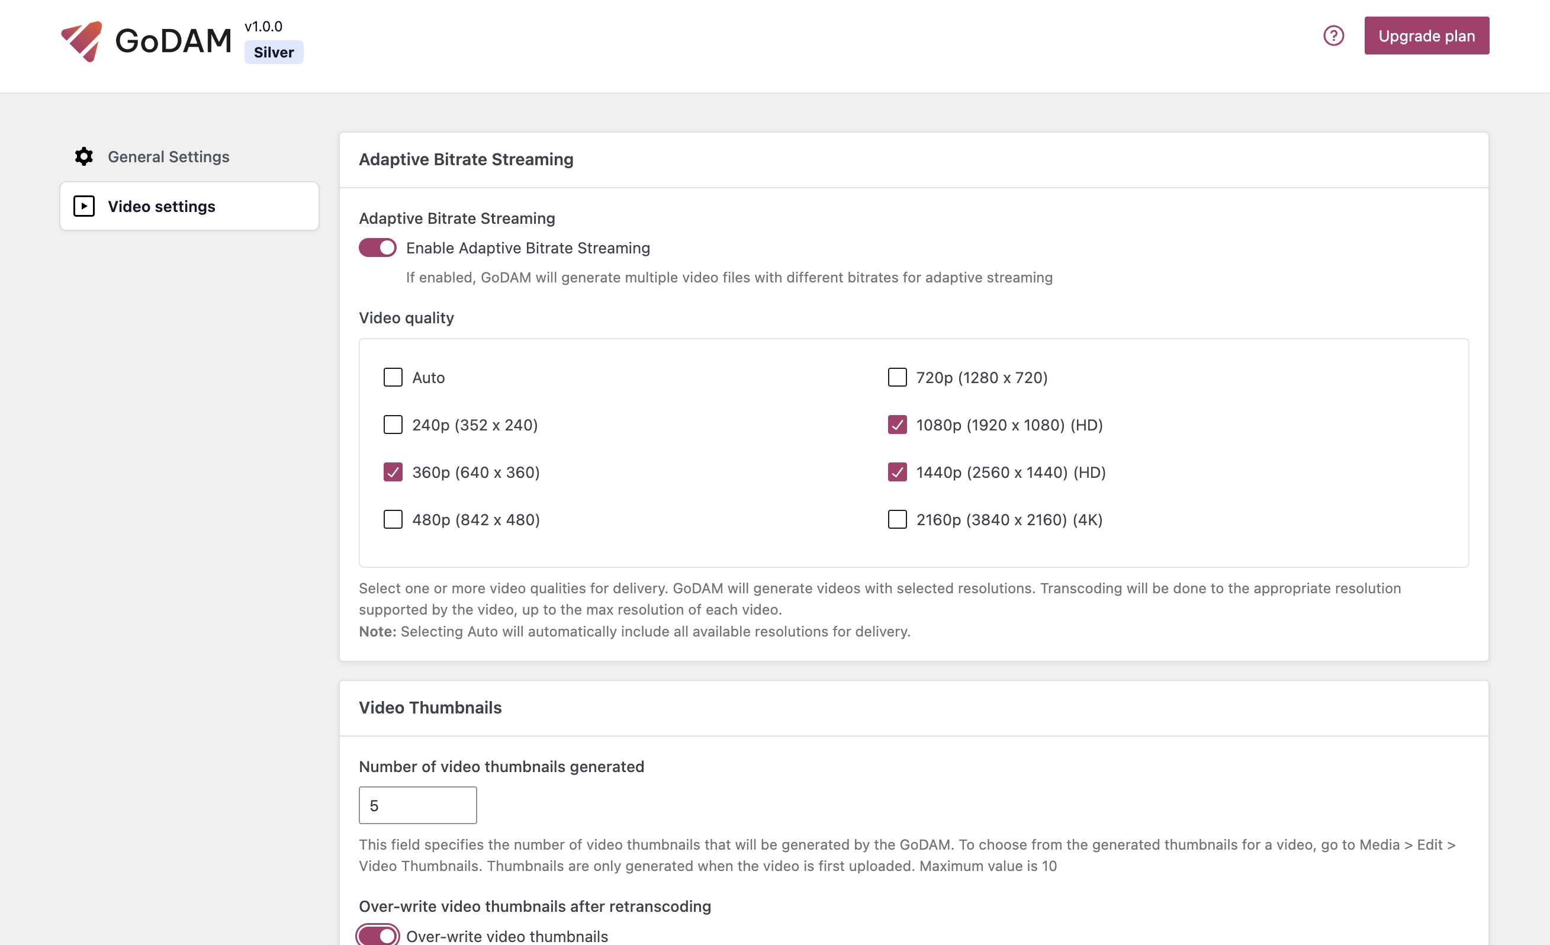The height and width of the screenshot is (945, 1550).
Task: Click the thumbnail count input field
Action: [x=417, y=805]
